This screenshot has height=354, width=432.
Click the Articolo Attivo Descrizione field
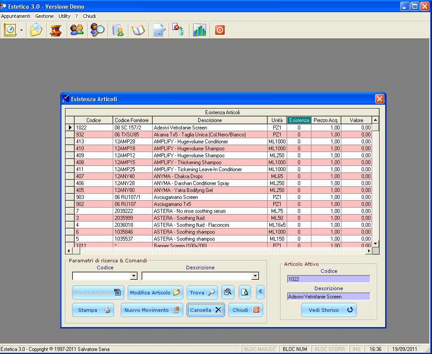[328, 296]
